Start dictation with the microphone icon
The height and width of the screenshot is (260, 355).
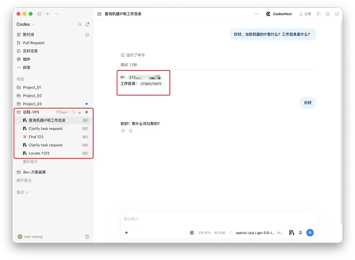pyautogui.click(x=300, y=232)
